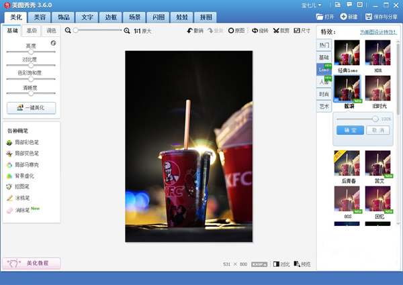Click the 撤销 undo icon
This screenshot has height=285, width=403.
pos(190,31)
